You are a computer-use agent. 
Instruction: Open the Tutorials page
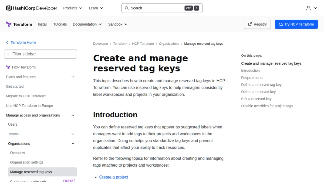(60, 24)
